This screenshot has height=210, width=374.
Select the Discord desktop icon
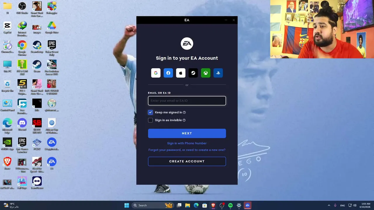pyautogui.click(x=22, y=125)
